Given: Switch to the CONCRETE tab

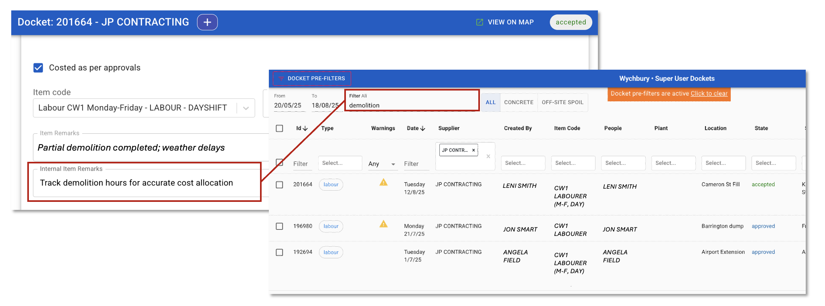Looking at the screenshot, I should click(x=518, y=103).
